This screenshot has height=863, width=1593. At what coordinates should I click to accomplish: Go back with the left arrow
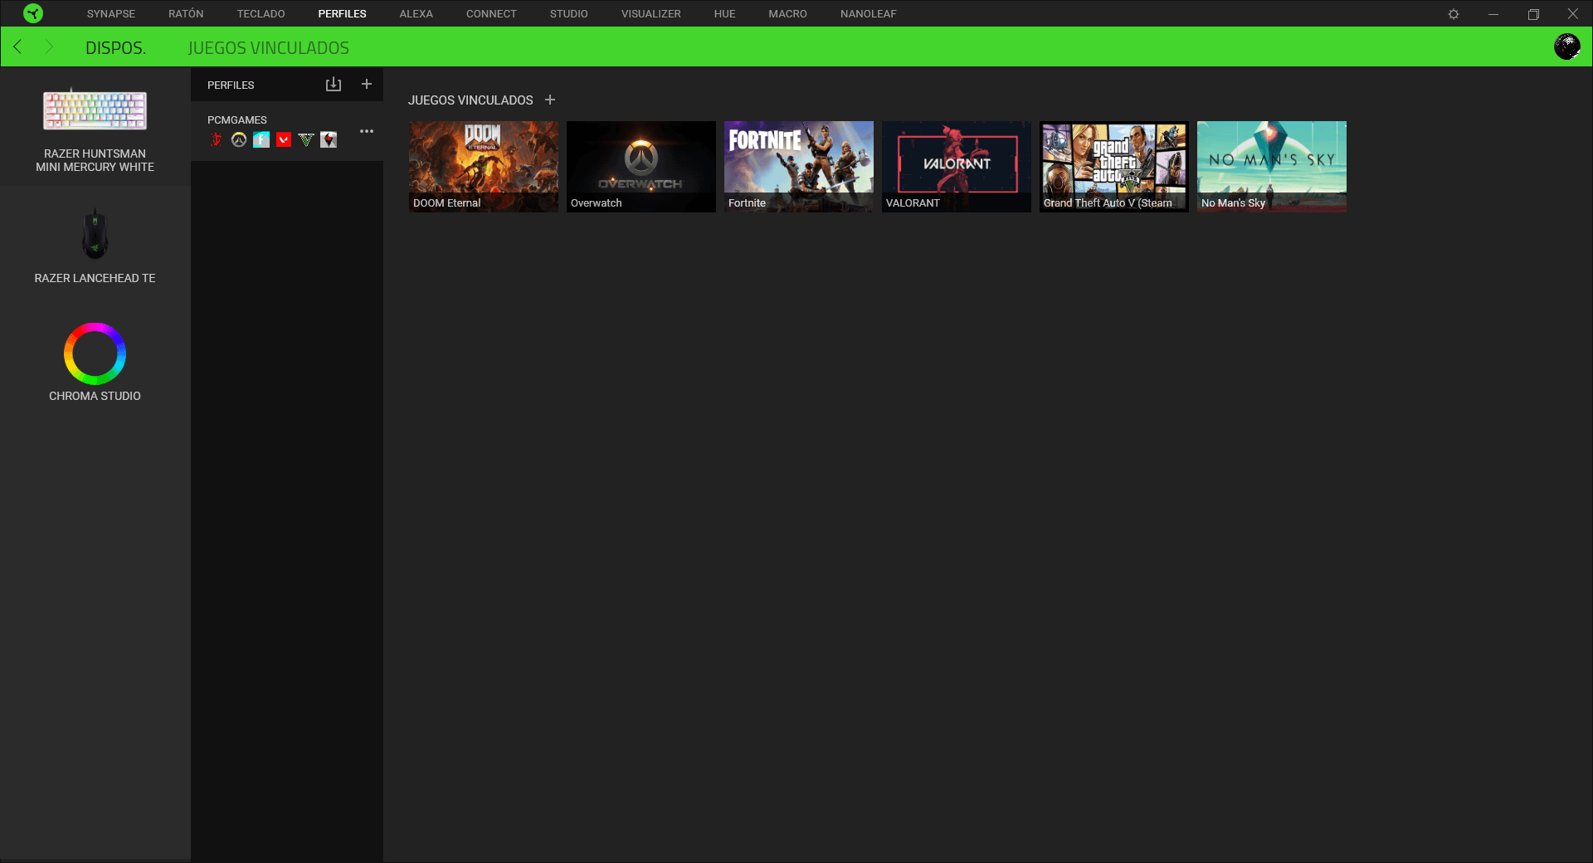[x=17, y=46]
